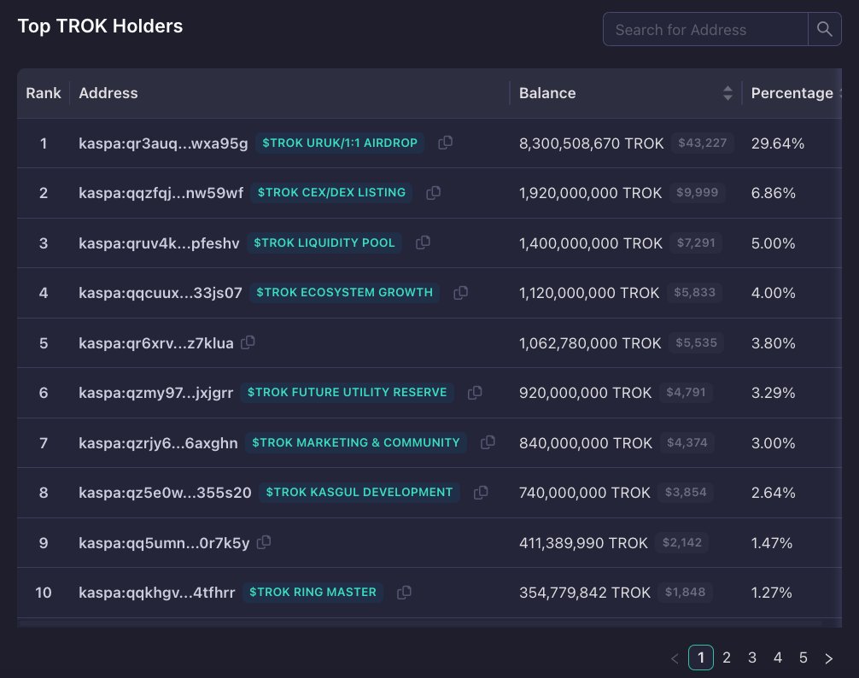Open address kaspa:qqkhgv...4tfhrr
This screenshot has width=859, height=678.
click(x=156, y=593)
